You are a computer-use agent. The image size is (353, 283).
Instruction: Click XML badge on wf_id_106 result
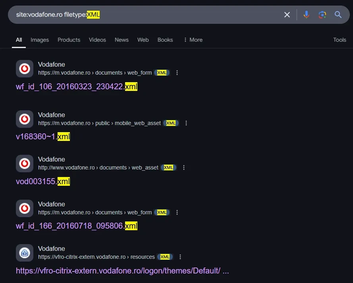[x=162, y=73]
